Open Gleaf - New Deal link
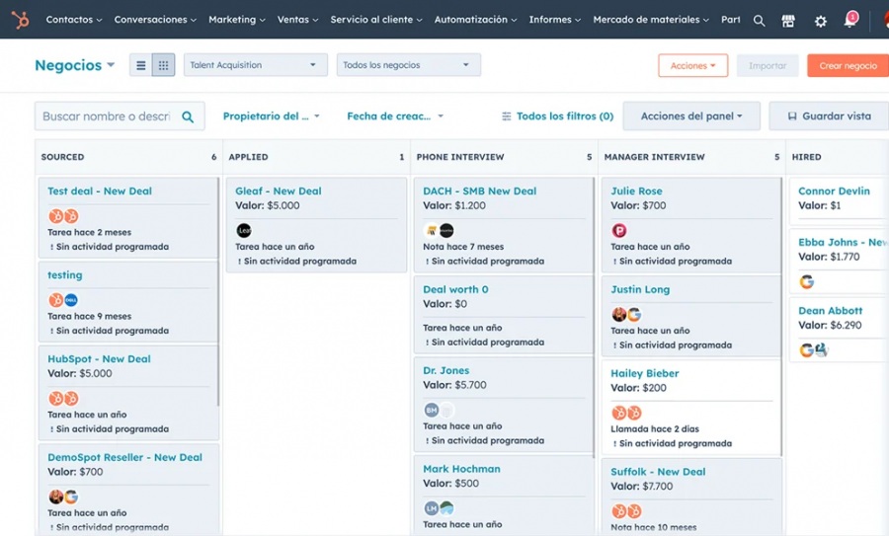Screen dimensions: 889x536 [279, 191]
